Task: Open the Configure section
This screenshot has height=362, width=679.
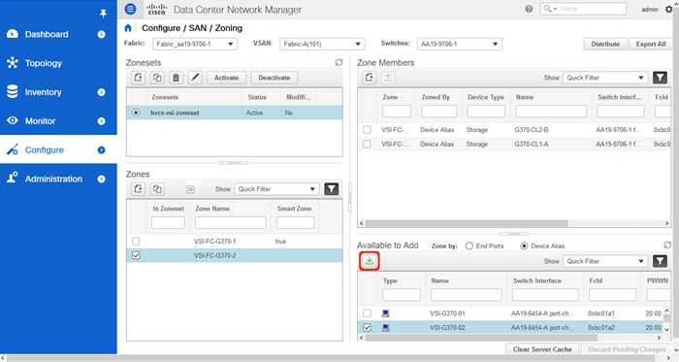Action: tap(45, 149)
